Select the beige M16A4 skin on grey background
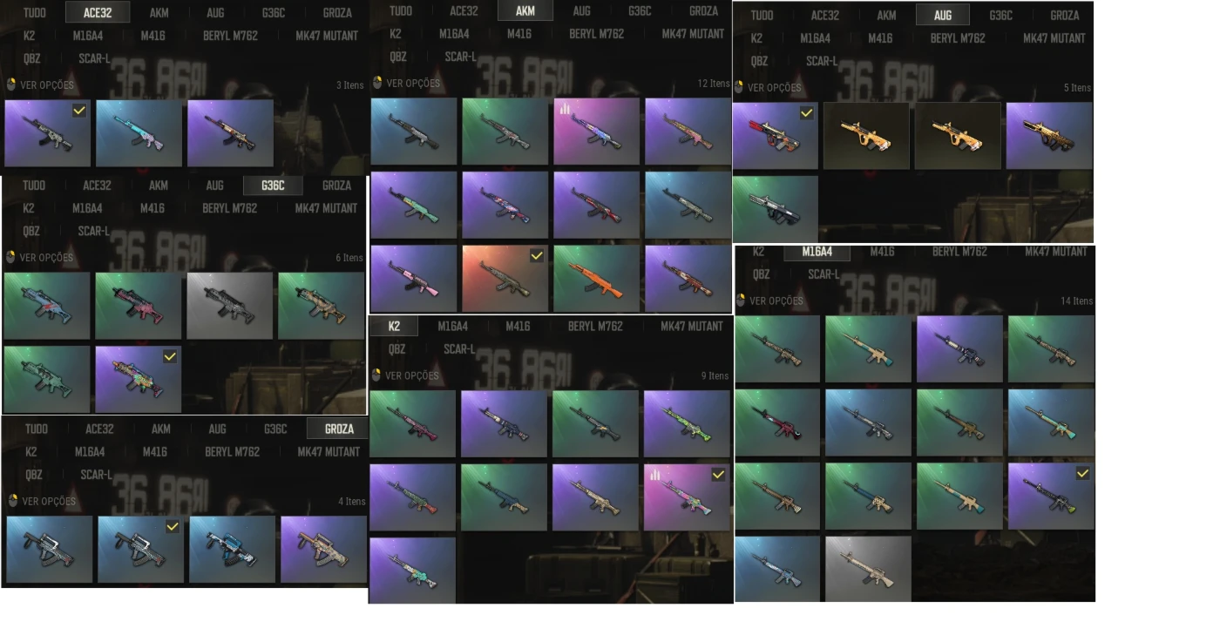The height and width of the screenshot is (635, 1220). 868,569
